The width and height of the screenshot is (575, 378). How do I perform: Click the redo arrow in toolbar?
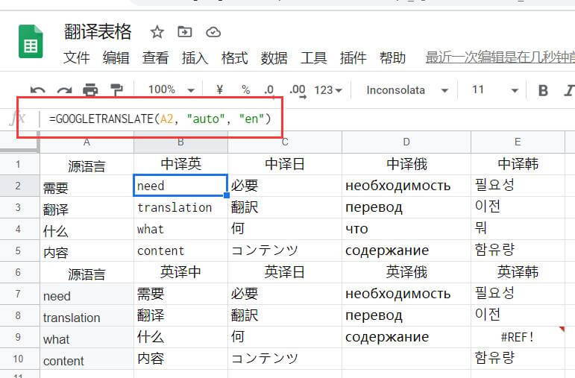[64, 90]
